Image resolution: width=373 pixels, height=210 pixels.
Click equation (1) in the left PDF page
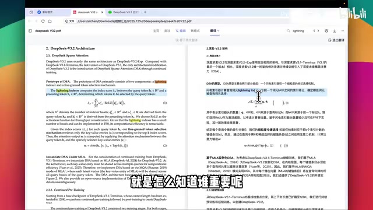106,103
